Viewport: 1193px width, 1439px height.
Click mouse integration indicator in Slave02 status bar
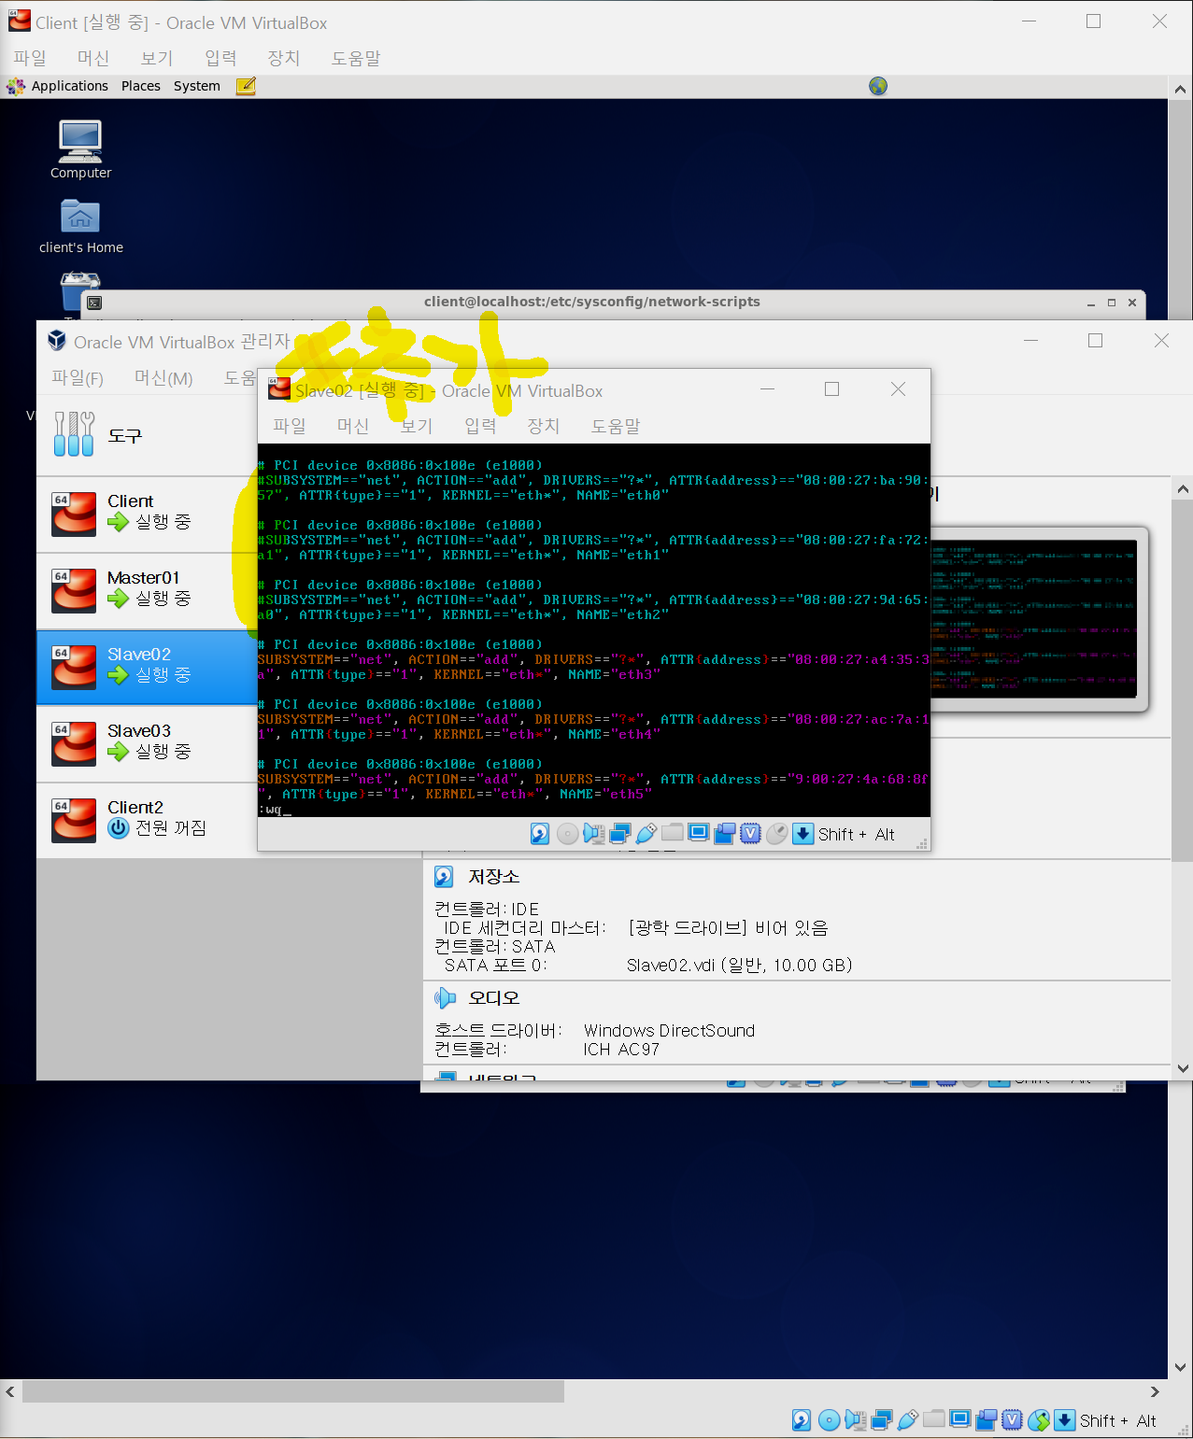(x=776, y=834)
